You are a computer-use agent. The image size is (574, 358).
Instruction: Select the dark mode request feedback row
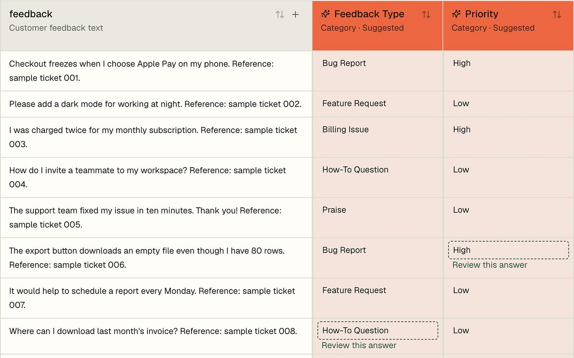pyautogui.click(x=156, y=104)
